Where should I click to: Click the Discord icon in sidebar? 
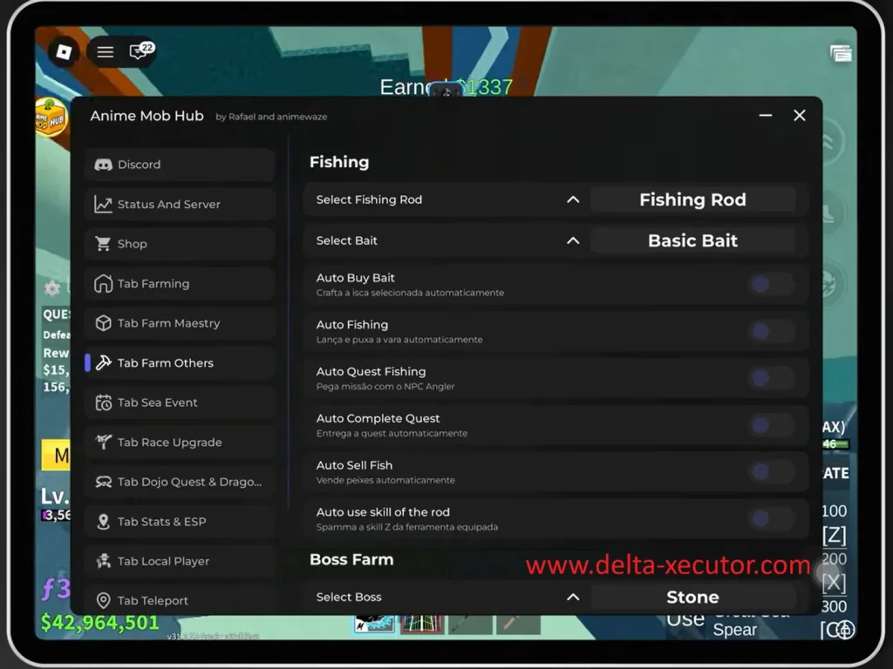[103, 165]
